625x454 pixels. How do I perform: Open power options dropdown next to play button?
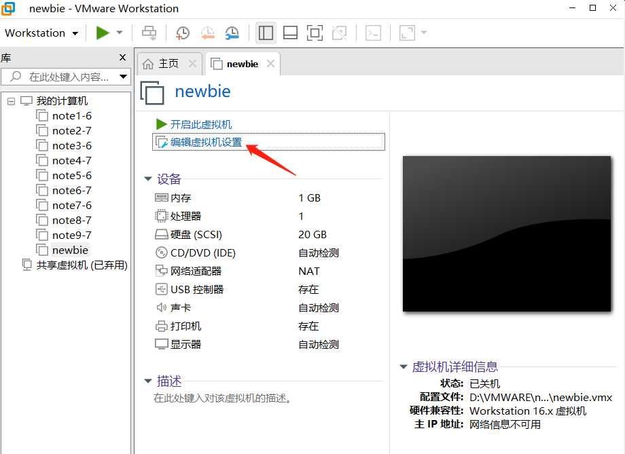(x=120, y=33)
